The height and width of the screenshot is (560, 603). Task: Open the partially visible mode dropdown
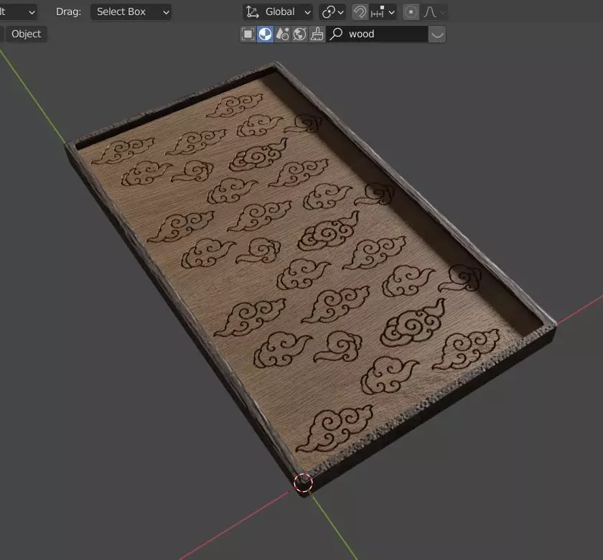(17, 12)
